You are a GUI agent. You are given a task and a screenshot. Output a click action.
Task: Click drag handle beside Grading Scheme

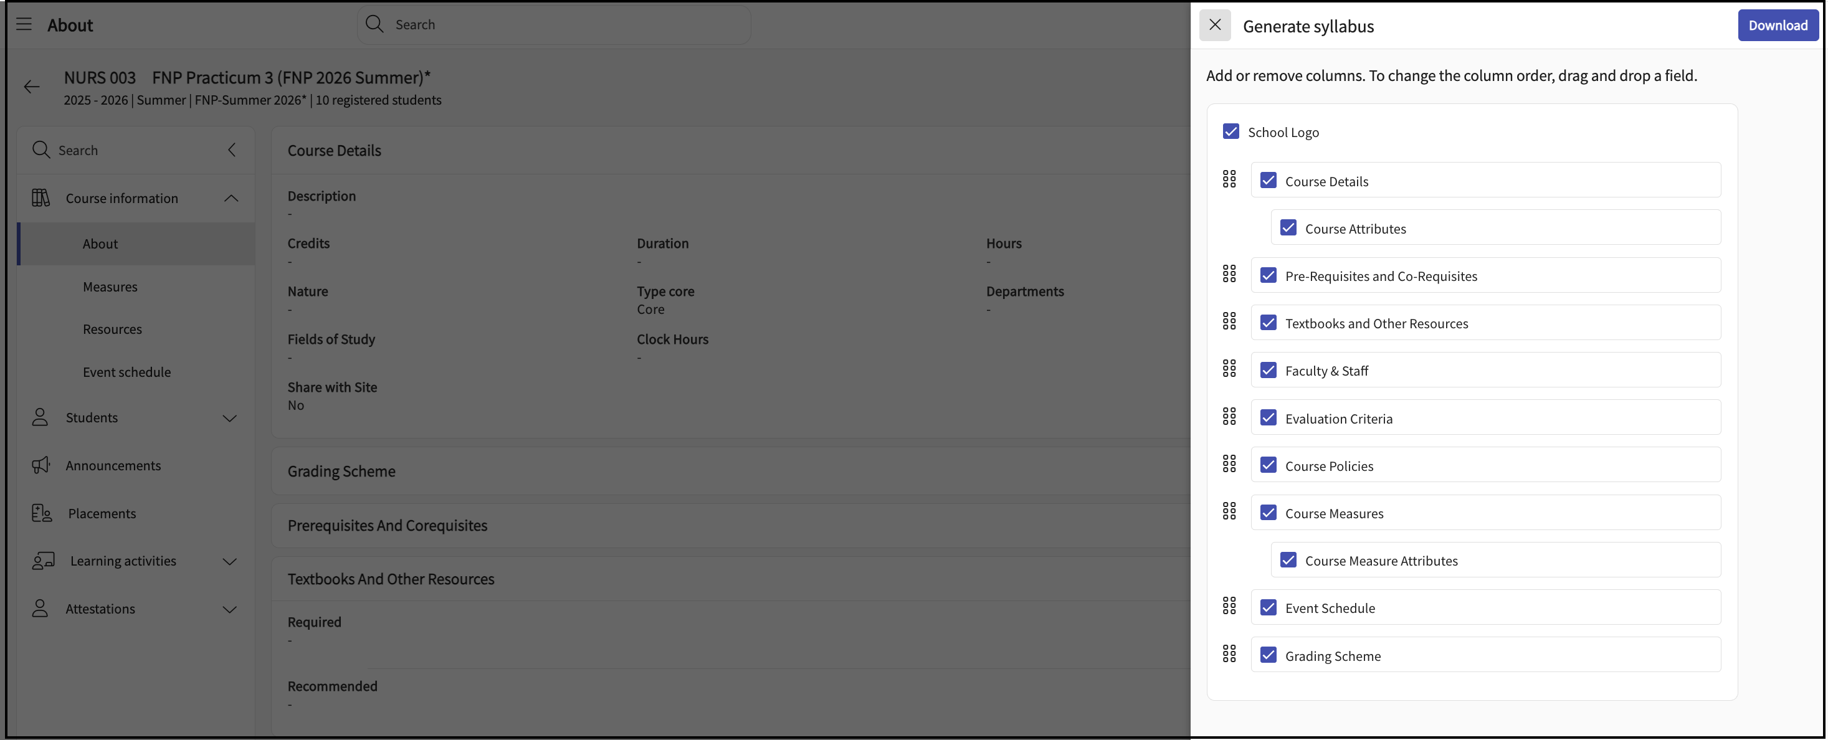[1229, 654]
